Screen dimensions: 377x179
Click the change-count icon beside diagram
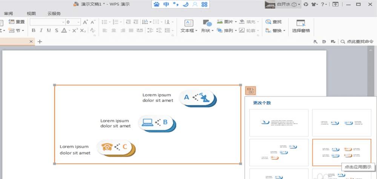pyautogui.click(x=251, y=91)
